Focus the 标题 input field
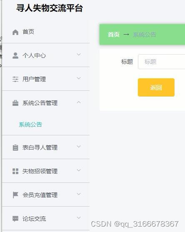The image size is (185, 232). [162, 62]
